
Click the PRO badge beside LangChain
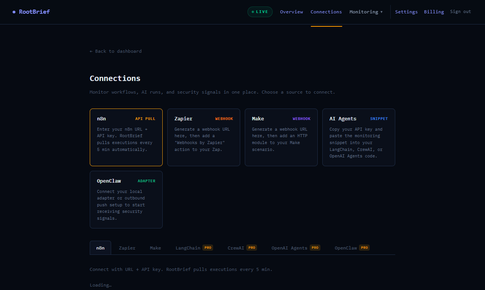tap(208, 248)
